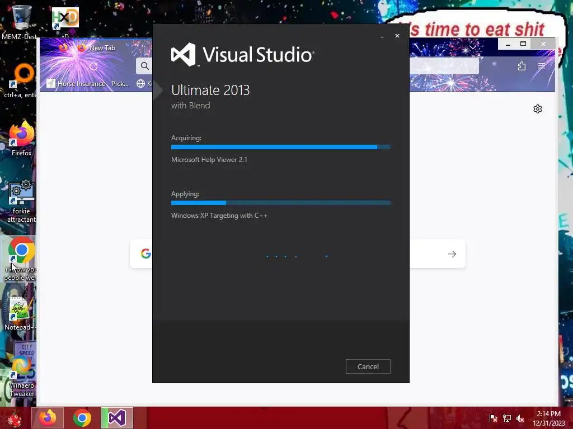The image size is (573, 429).
Task: Click the Google logo in Firefox search box
Action: coord(146,254)
